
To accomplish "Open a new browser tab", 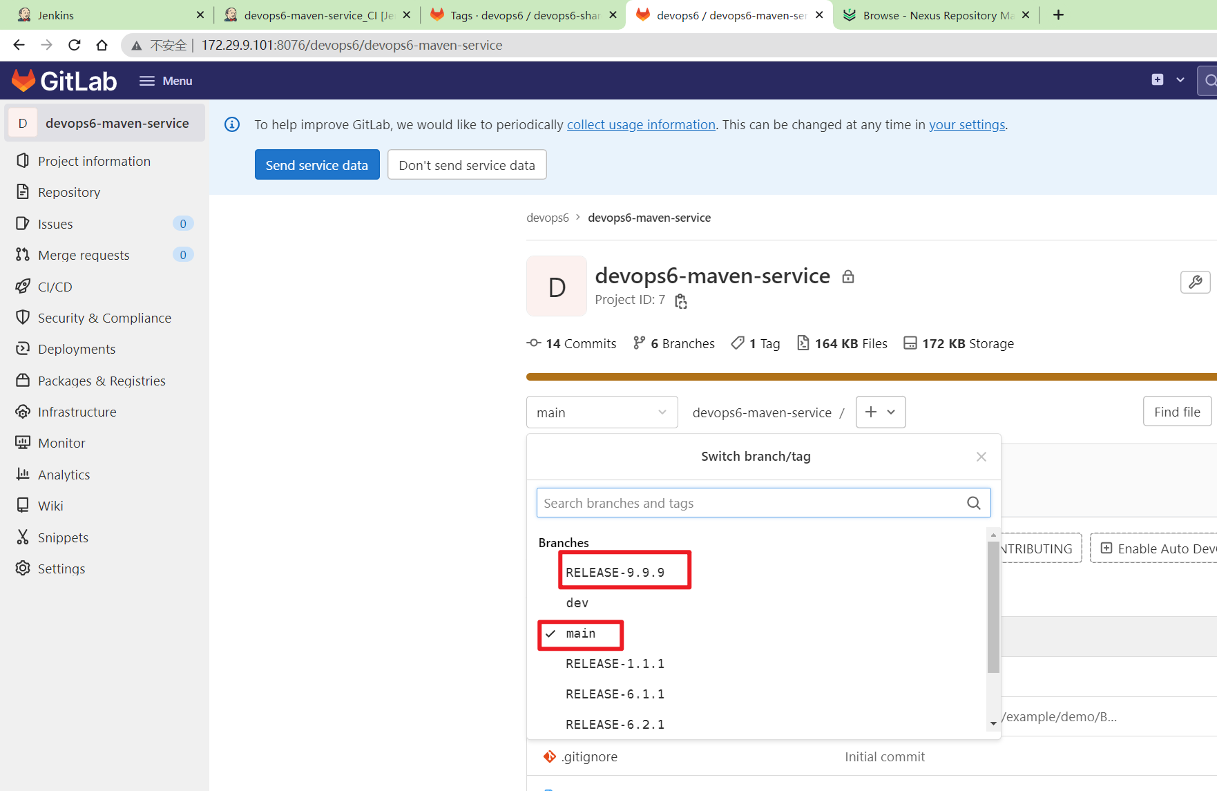I will [x=1058, y=15].
